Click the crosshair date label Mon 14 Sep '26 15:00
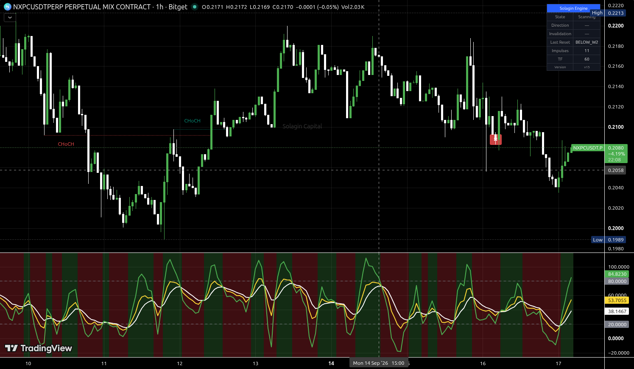 pyautogui.click(x=379, y=363)
